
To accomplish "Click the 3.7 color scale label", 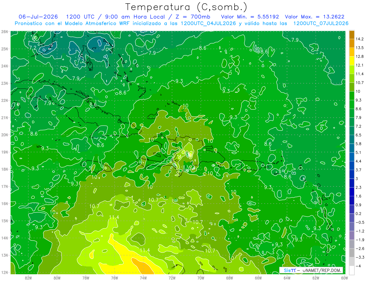I will (359, 170).
